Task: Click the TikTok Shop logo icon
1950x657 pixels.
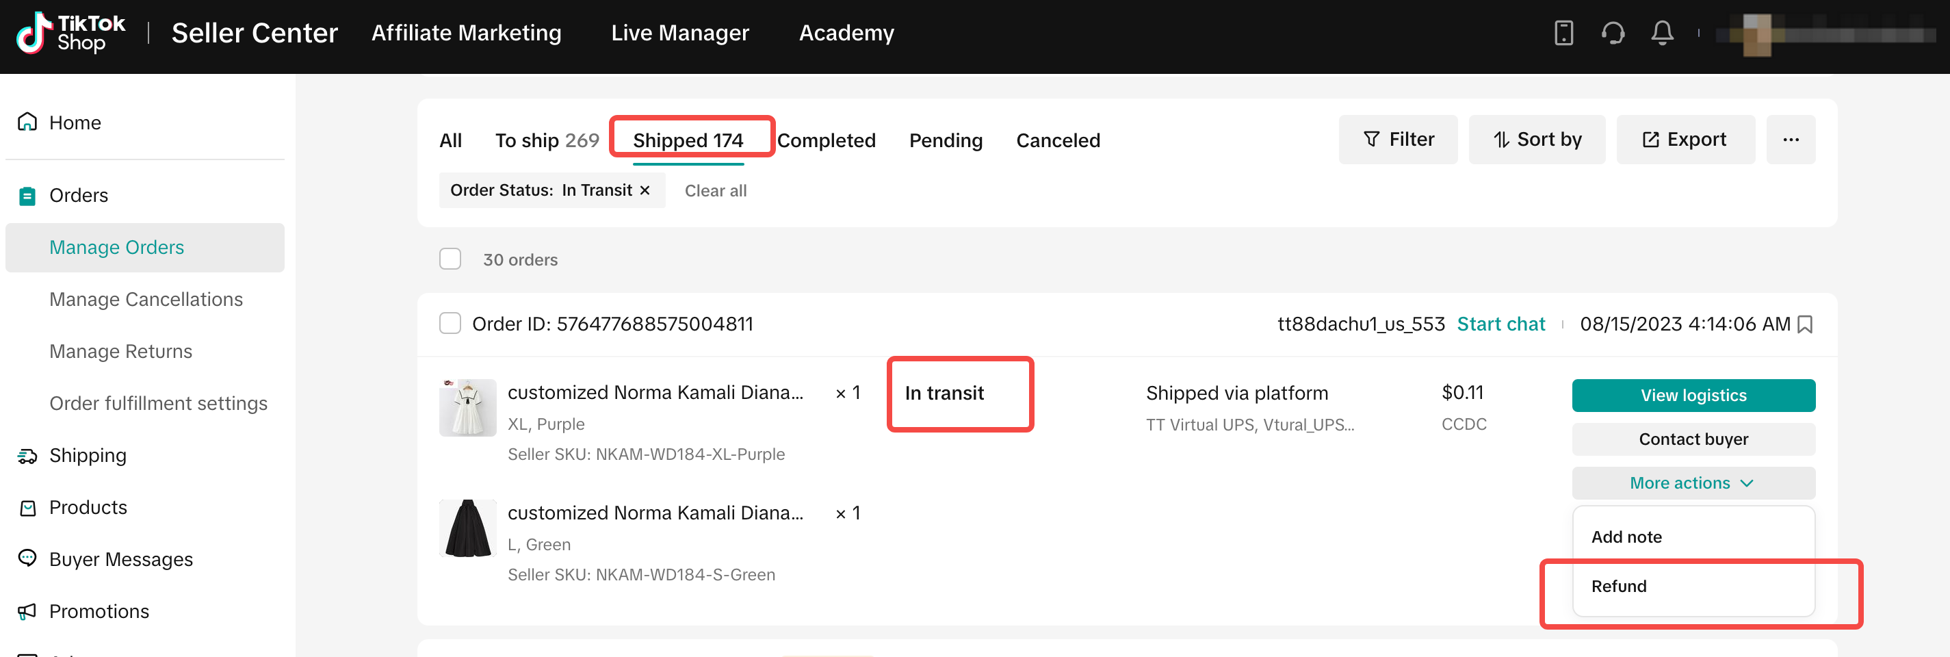Action: 34,34
